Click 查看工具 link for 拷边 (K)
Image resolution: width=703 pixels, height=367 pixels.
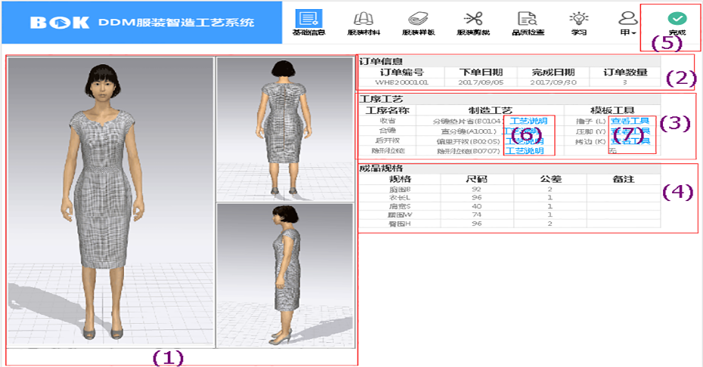[629, 141]
